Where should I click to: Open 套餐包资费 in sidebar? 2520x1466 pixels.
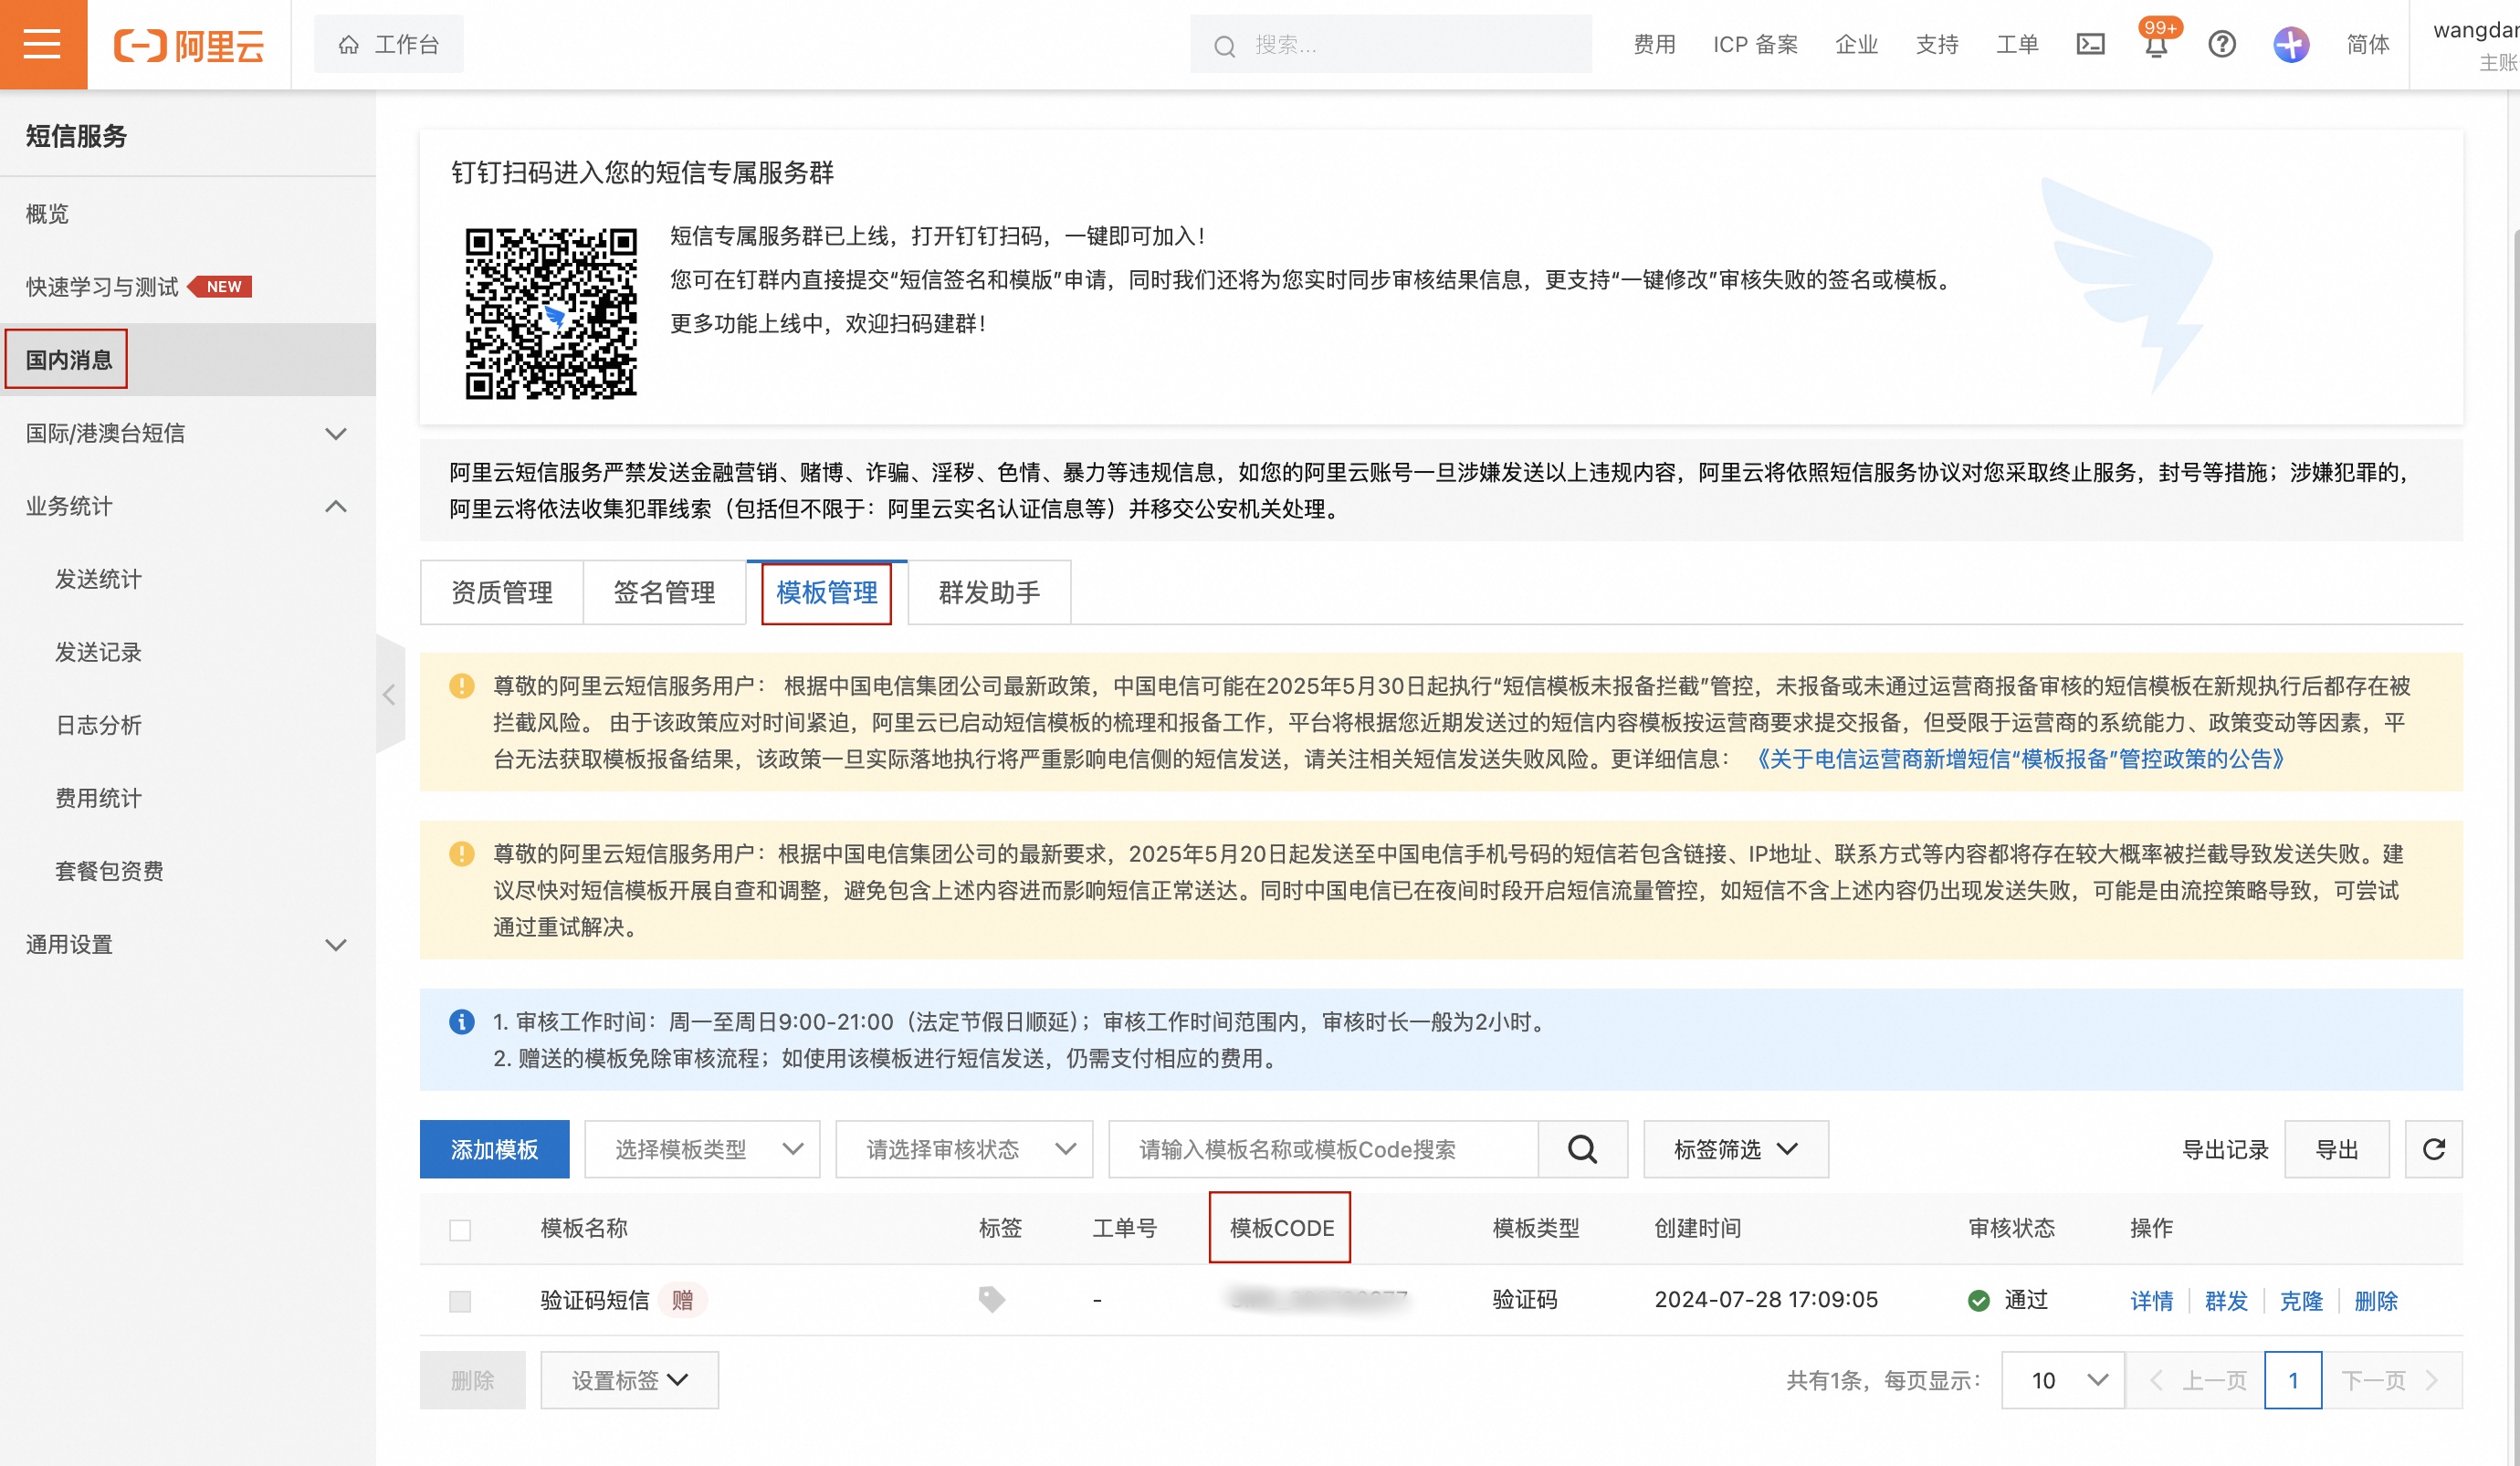(188, 871)
